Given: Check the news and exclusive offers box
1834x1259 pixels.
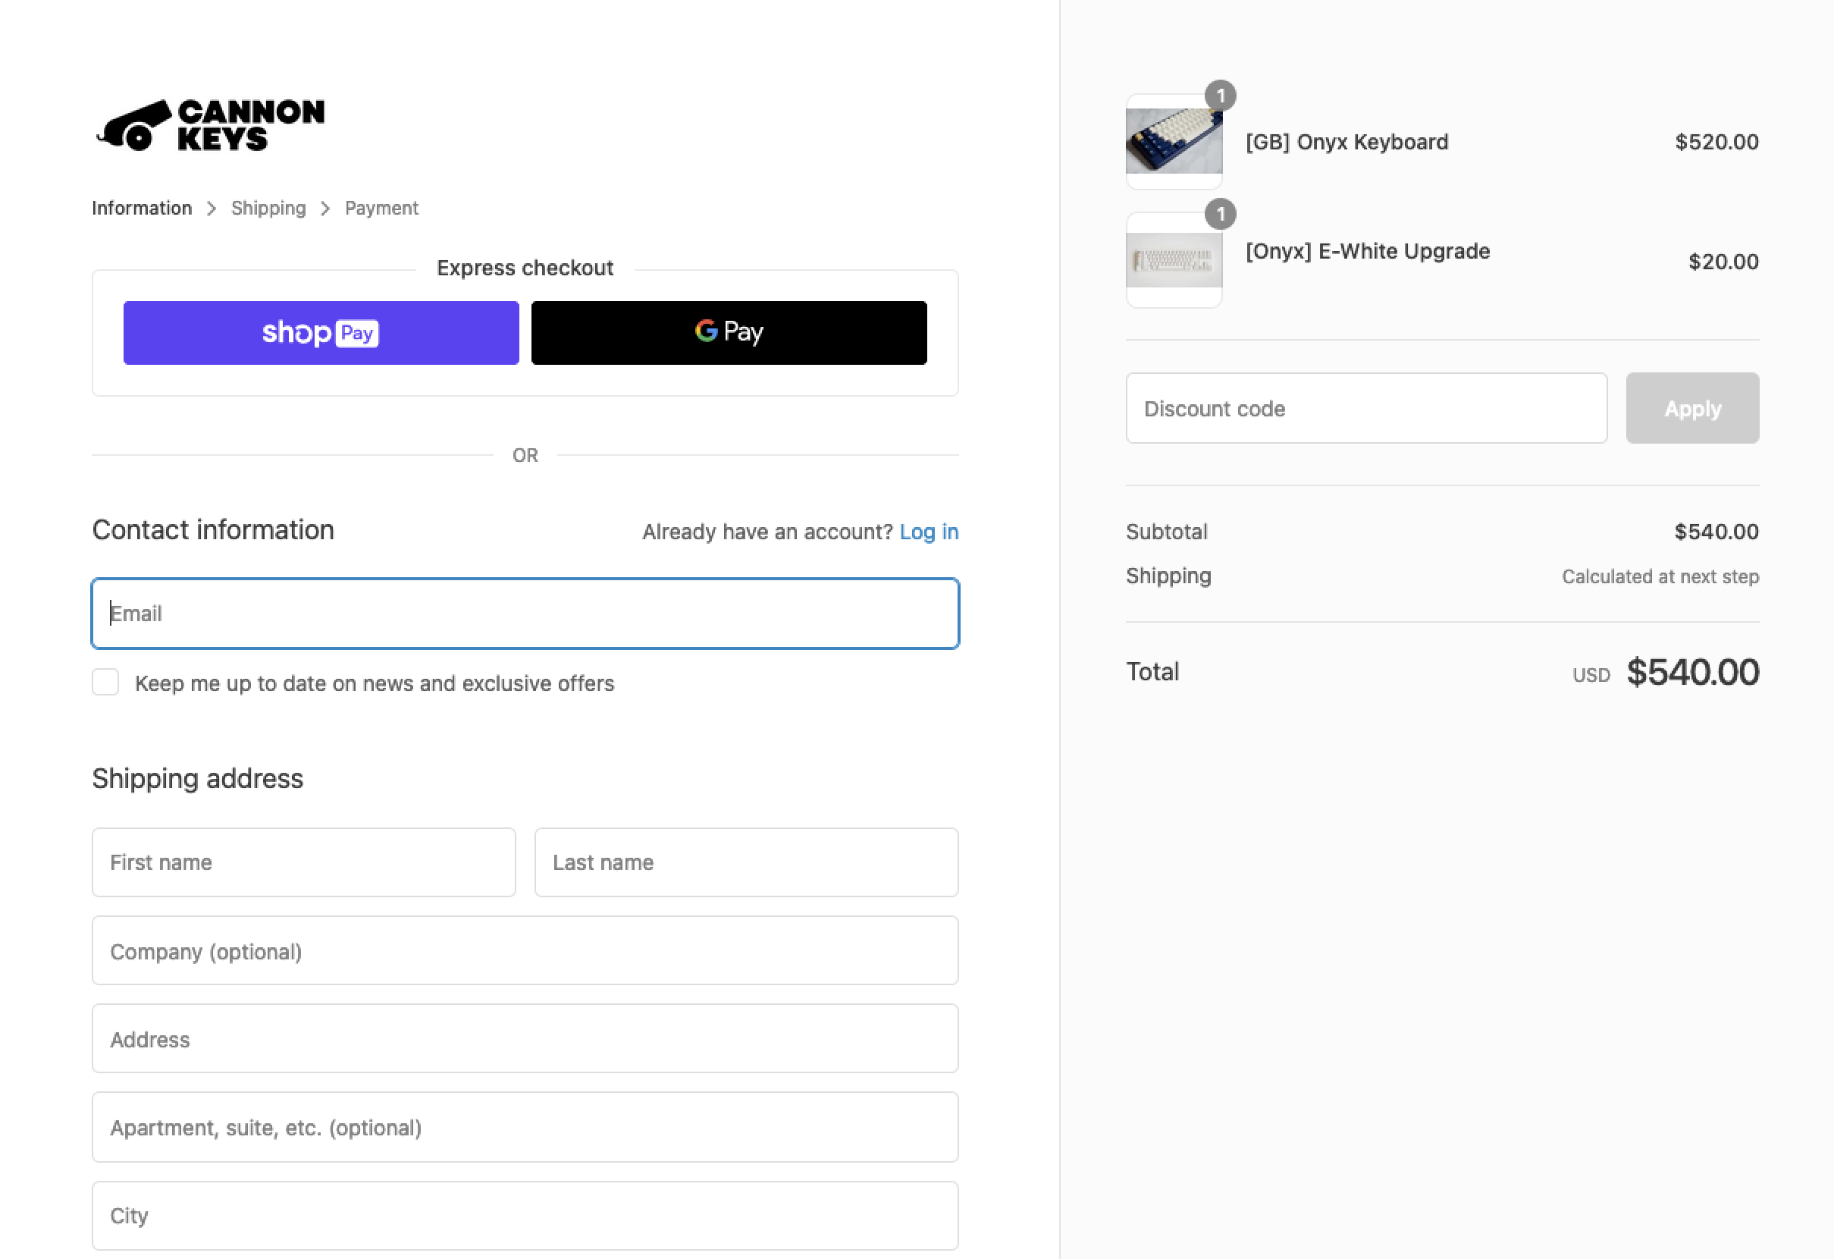Looking at the screenshot, I should point(105,682).
